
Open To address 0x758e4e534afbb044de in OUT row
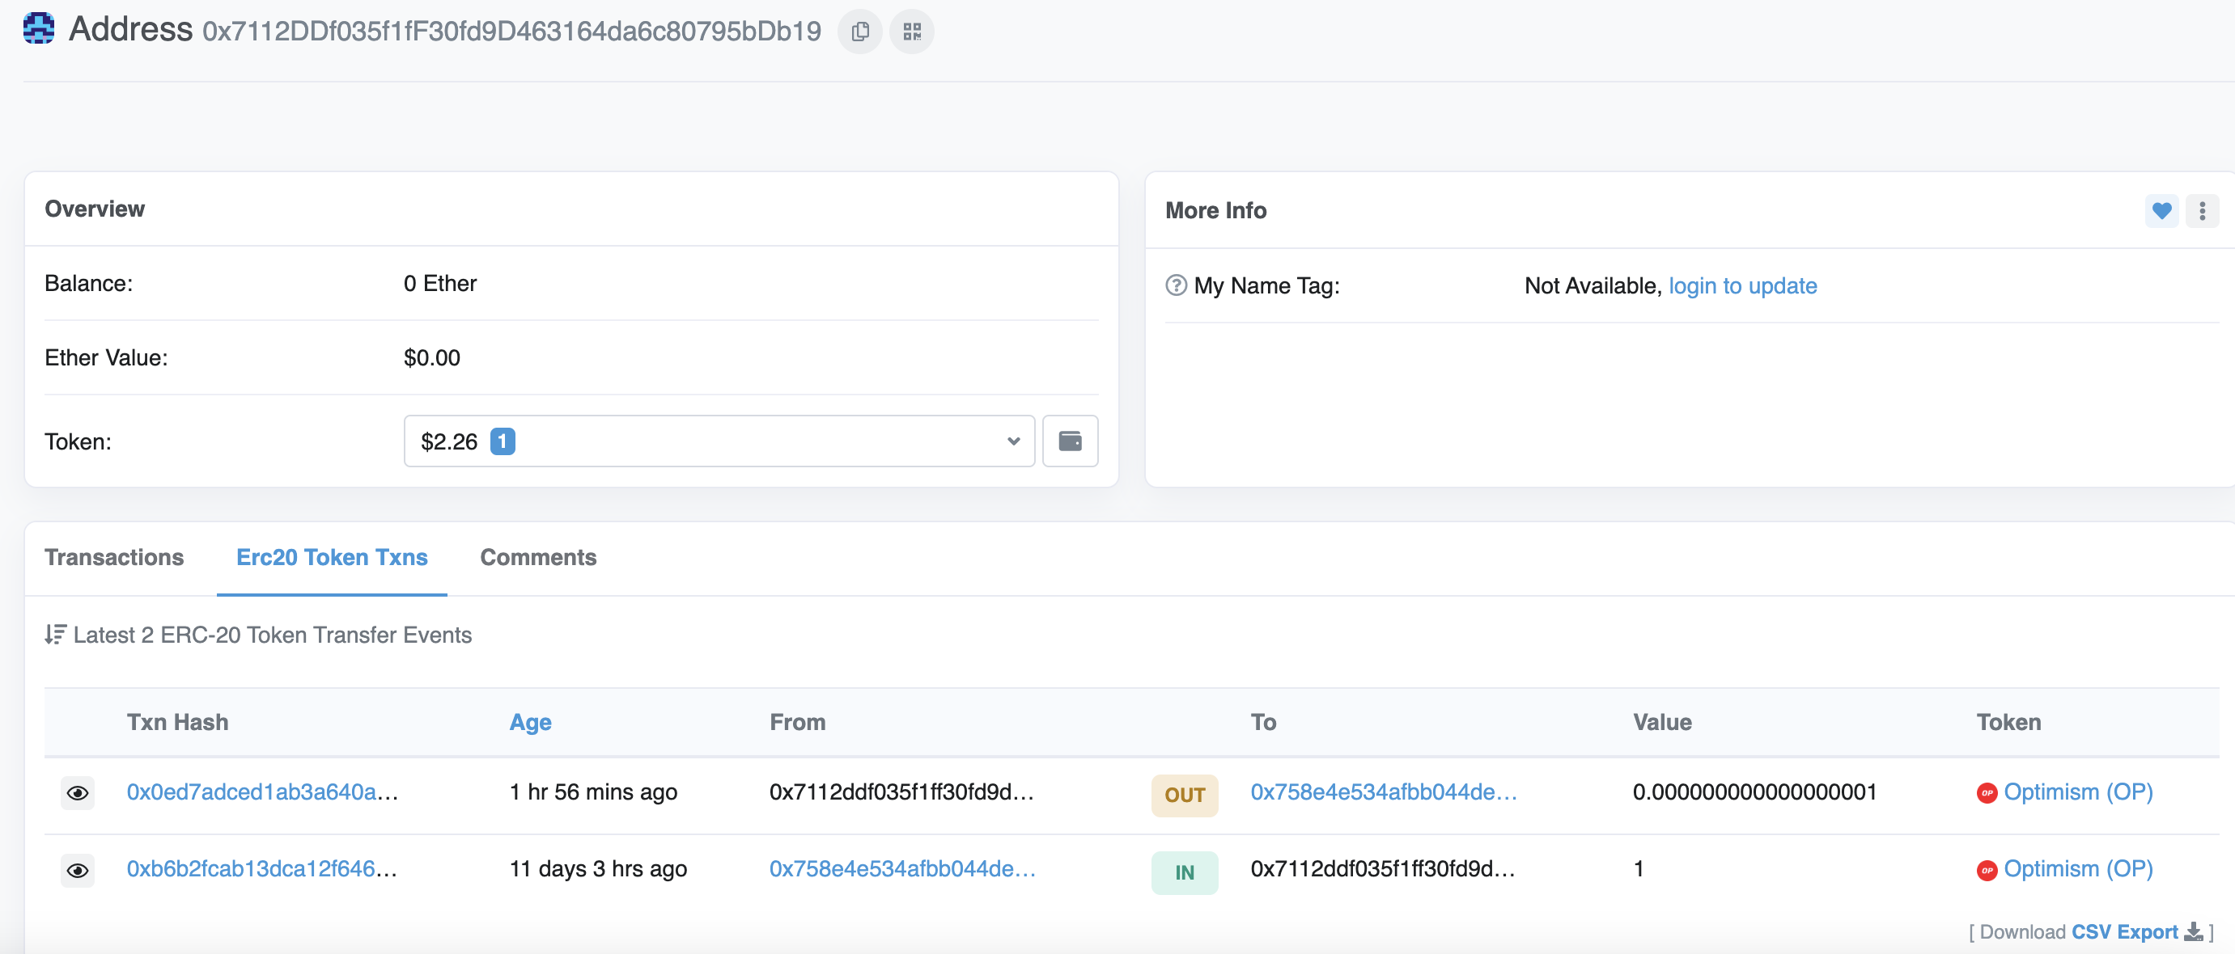tap(1383, 792)
